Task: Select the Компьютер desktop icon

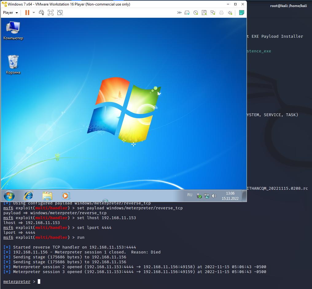Action: tap(13, 31)
